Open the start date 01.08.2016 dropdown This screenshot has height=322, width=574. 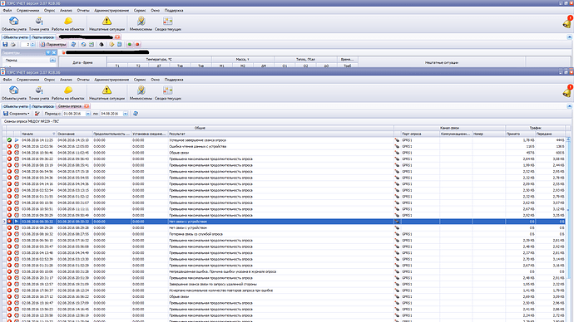(x=88, y=114)
